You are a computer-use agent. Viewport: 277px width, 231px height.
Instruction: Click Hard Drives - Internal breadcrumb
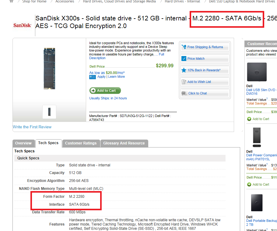tap(182, 2)
